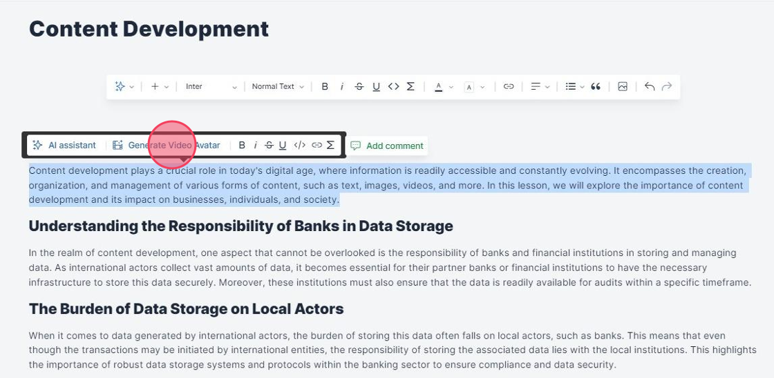Open the bullet list options
The width and height of the screenshot is (774, 378).
click(x=574, y=87)
